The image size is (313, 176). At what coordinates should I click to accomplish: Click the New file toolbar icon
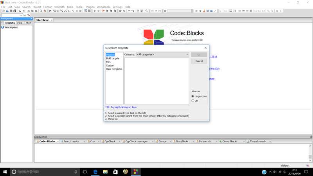point(4,11)
